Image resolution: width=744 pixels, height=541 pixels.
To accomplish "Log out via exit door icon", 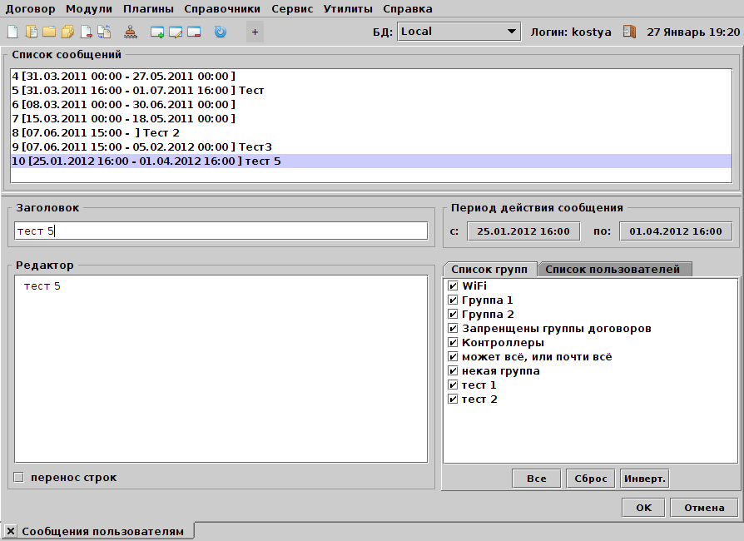I will [630, 31].
